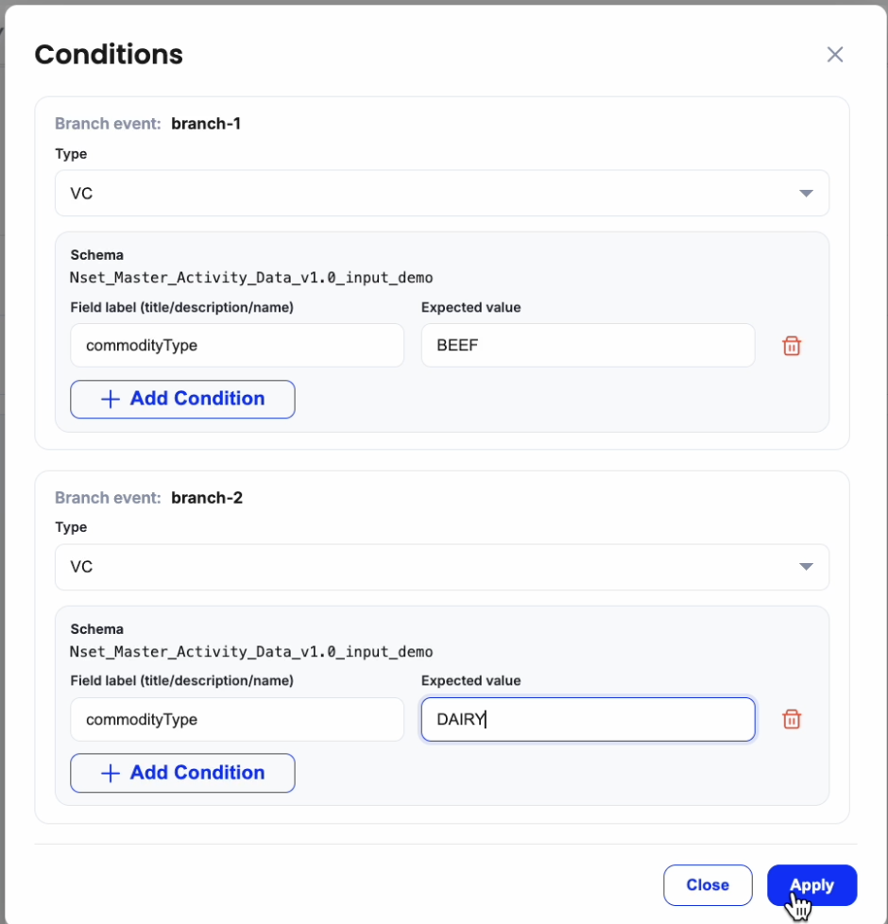Click the Conditions dialog title
Image resolution: width=888 pixels, height=924 pixels.
tap(109, 55)
